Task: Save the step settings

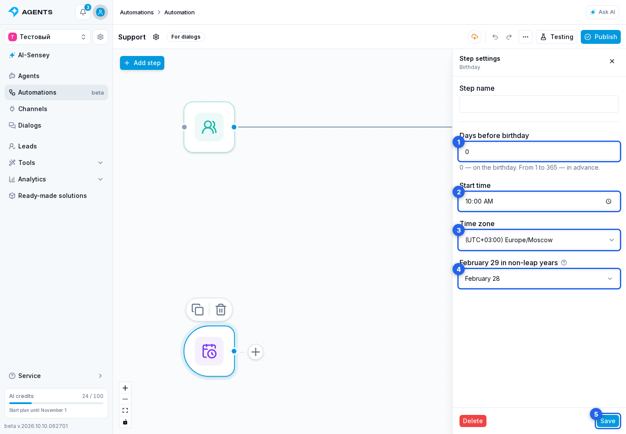Action: click(x=608, y=421)
